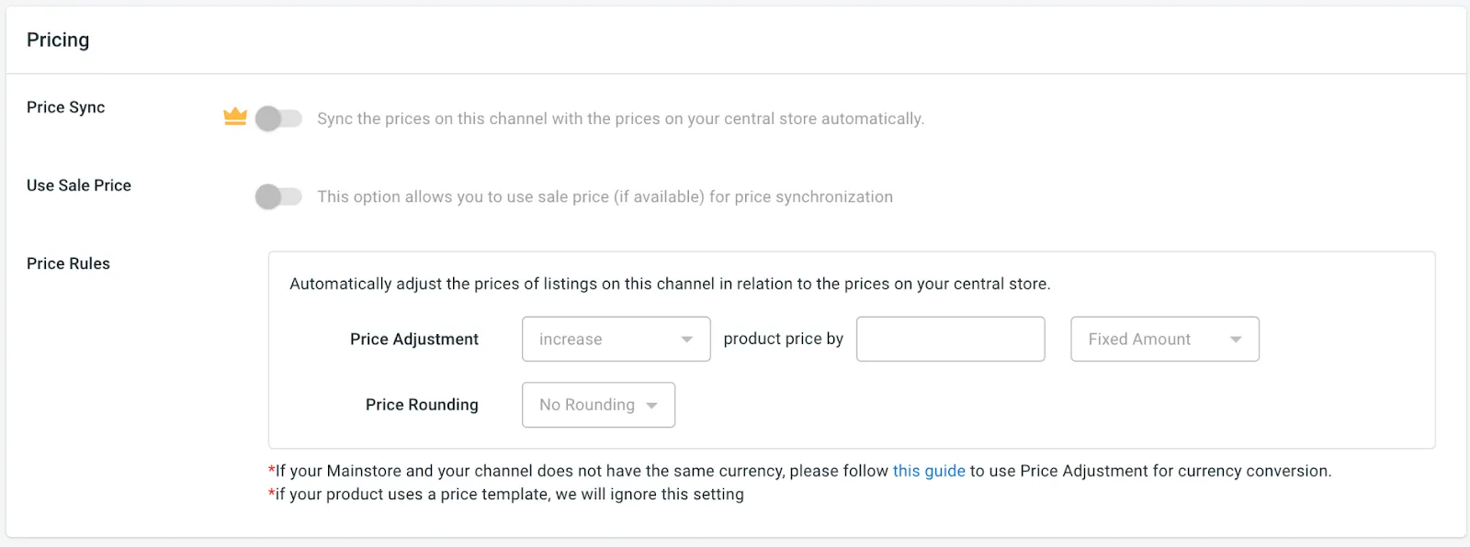The image size is (1470, 547).
Task: Open the Fixed Amount type dropdown
Action: tap(1163, 339)
